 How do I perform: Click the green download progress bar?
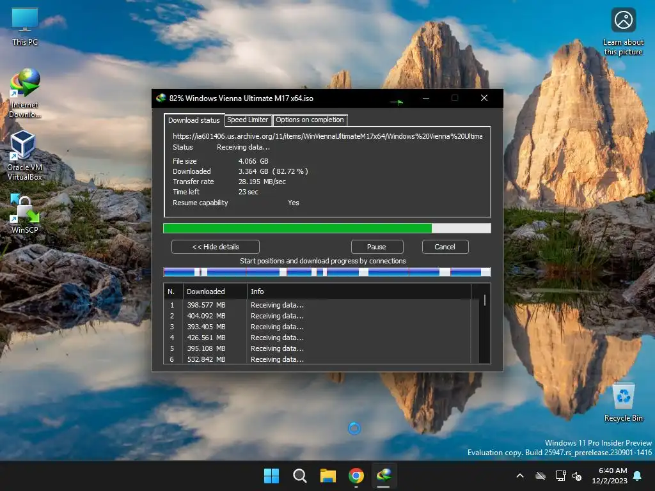pos(327,228)
